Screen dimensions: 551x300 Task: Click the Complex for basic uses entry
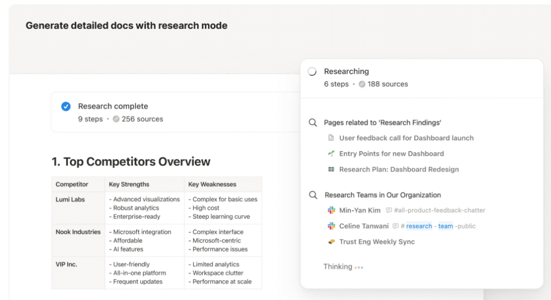pyautogui.click(x=223, y=199)
